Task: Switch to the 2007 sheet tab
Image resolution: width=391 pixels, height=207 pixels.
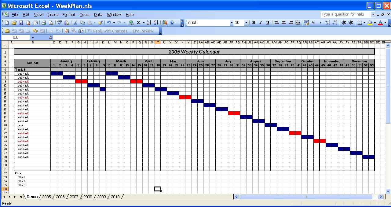Action: click(74, 197)
